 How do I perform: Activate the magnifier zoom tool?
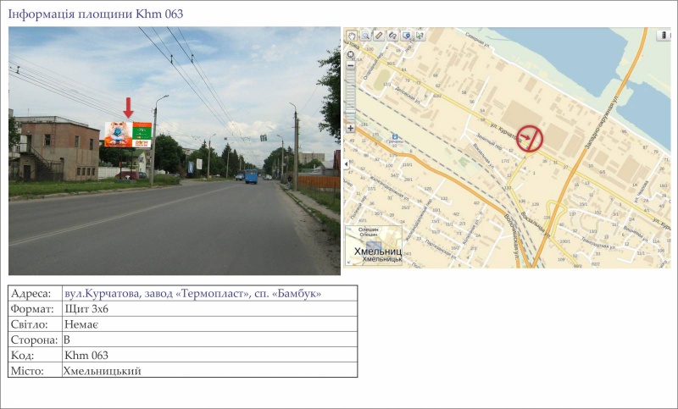(x=364, y=36)
